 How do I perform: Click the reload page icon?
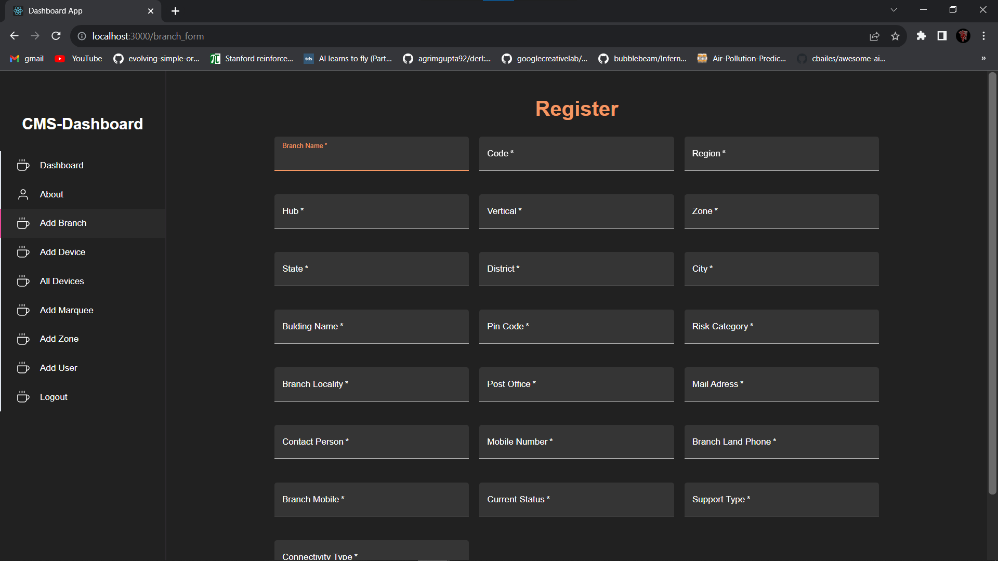(x=56, y=36)
